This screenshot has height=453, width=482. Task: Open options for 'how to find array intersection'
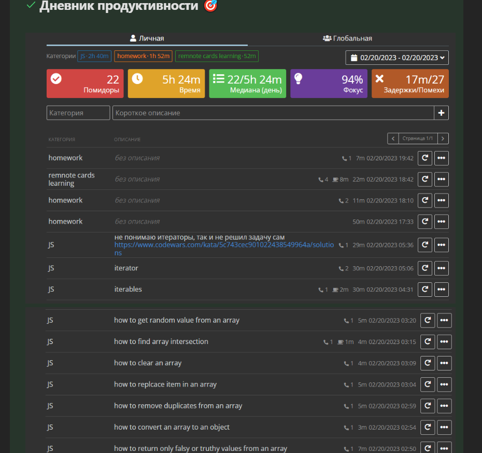pos(444,342)
